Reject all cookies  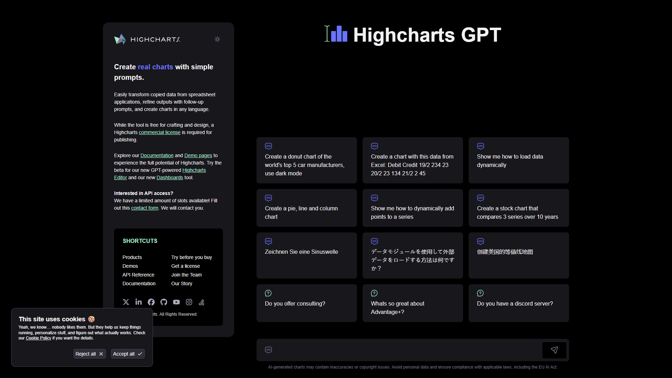[x=89, y=354]
